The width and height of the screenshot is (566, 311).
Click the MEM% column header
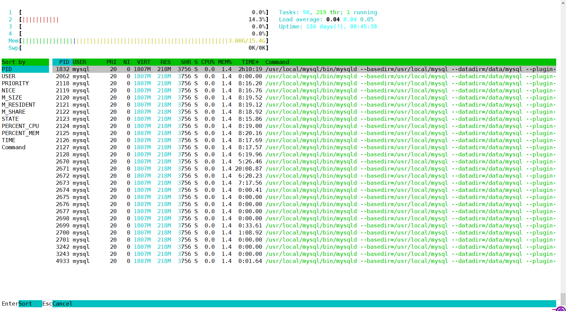pyautogui.click(x=225, y=62)
